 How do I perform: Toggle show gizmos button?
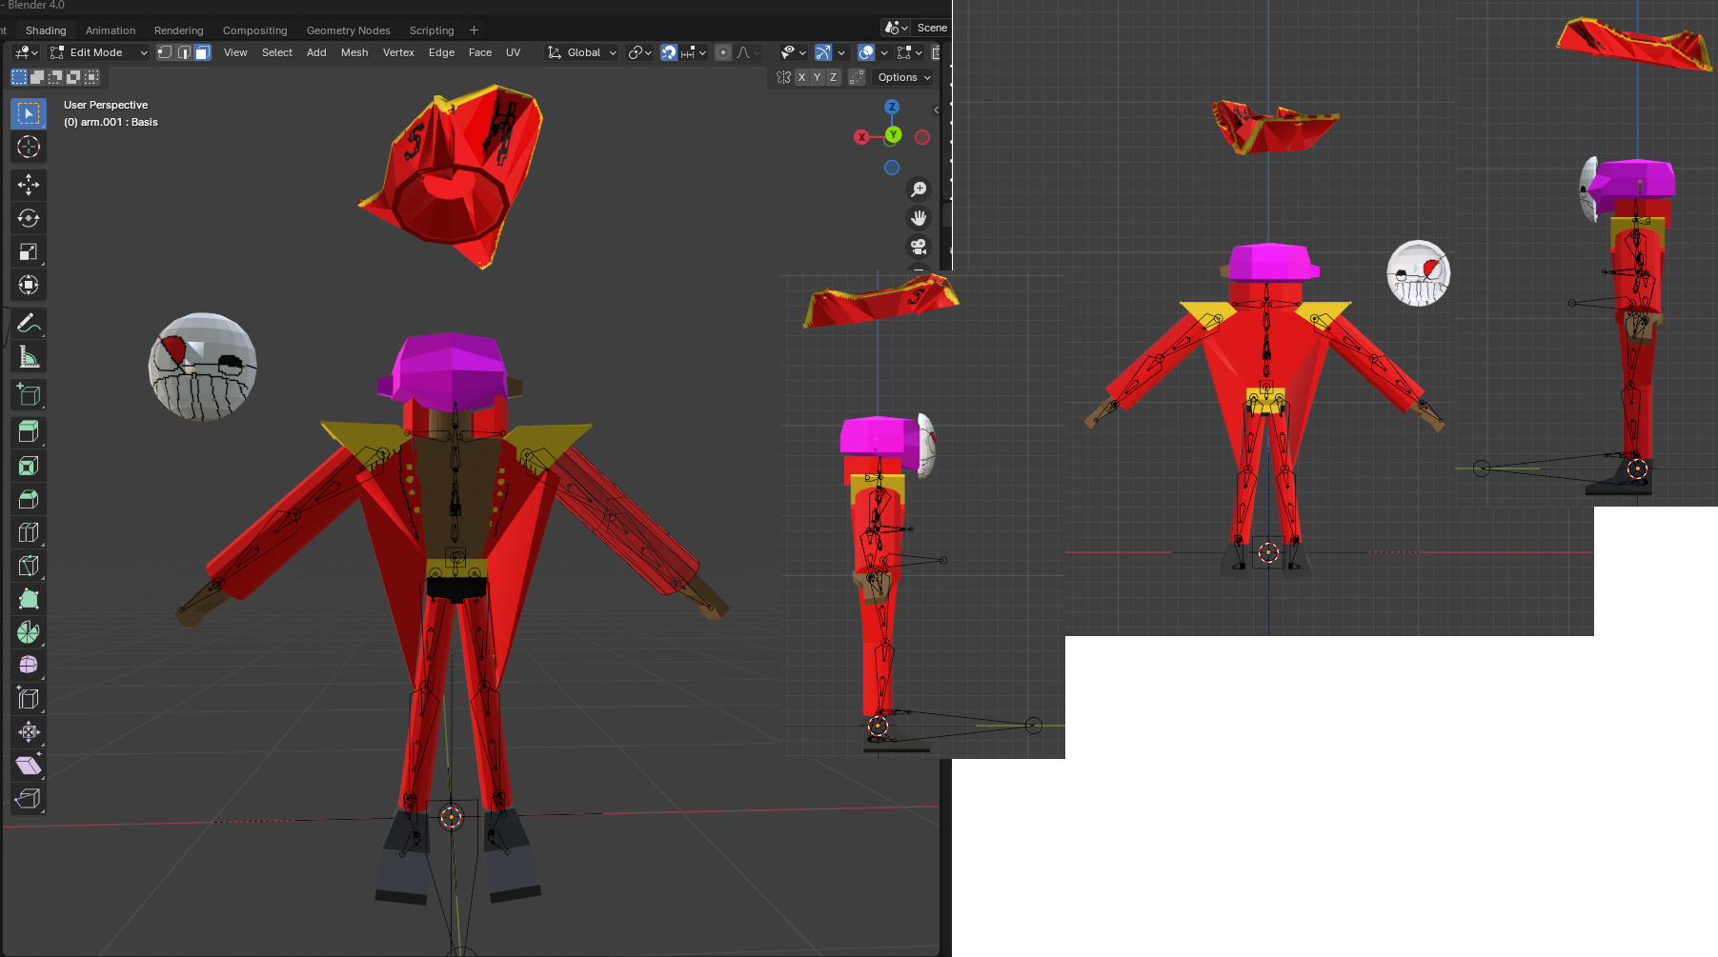(823, 52)
